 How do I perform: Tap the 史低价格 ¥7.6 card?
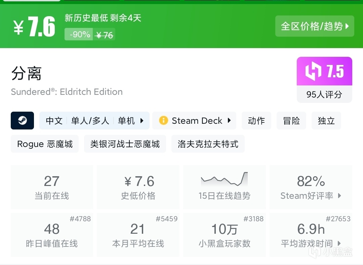tap(138, 187)
